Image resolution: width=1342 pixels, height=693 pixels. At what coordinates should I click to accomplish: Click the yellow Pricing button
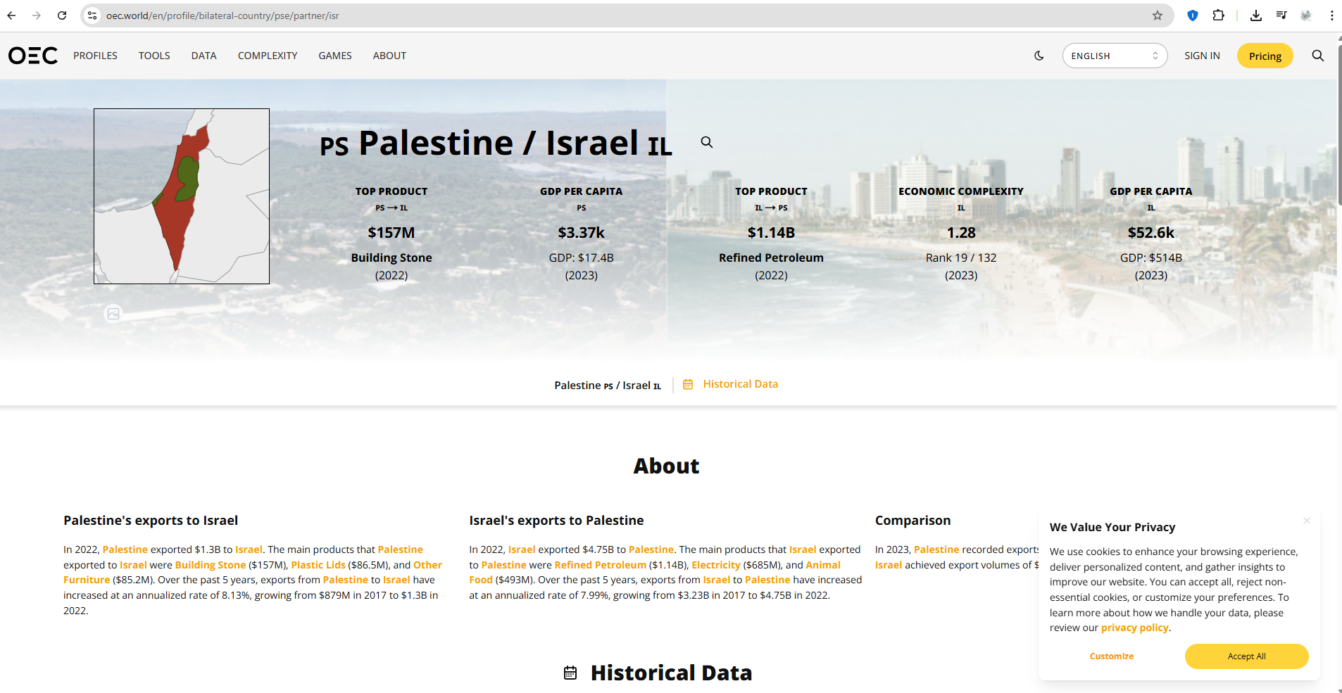[1265, 56]
